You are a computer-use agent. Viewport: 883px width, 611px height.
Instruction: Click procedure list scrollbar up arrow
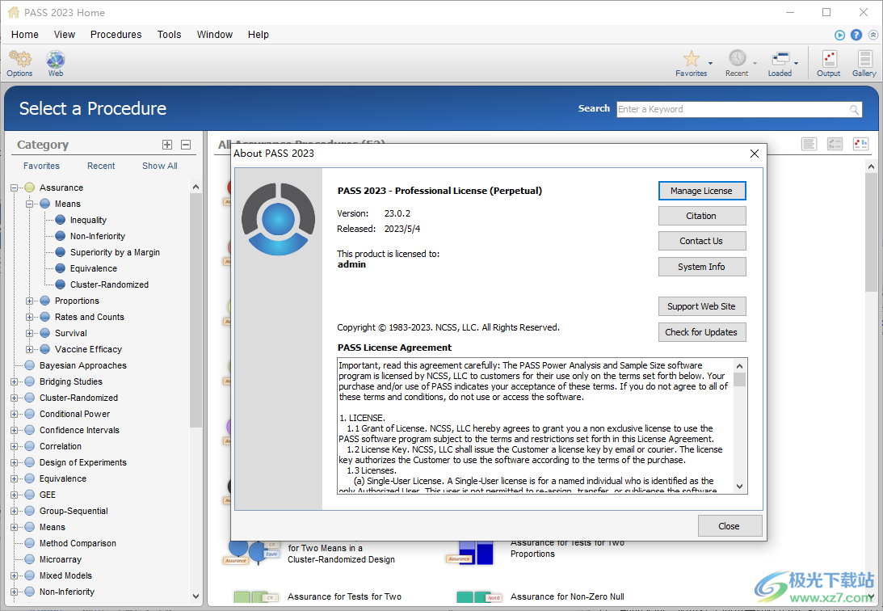click(871, 166)
